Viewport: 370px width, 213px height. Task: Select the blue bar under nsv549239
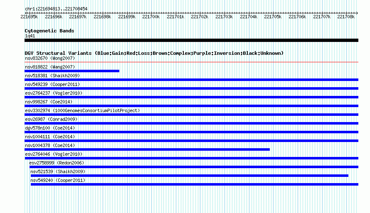pos(191,88)
